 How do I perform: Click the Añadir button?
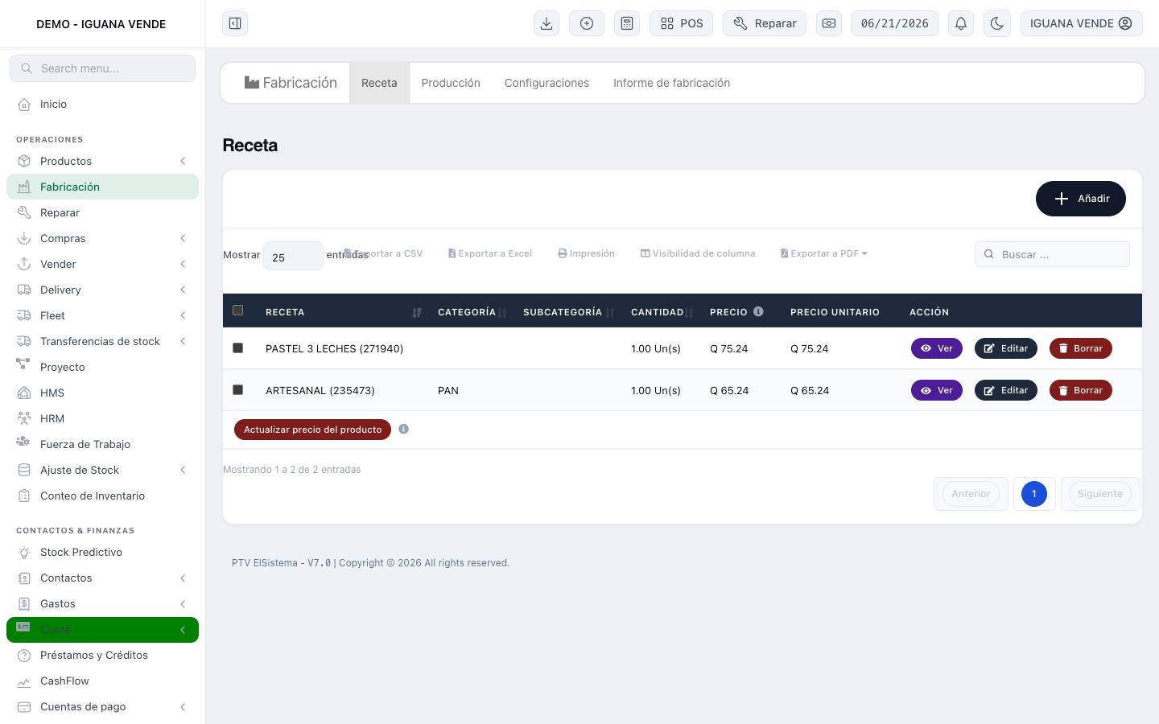(1081, 199)
